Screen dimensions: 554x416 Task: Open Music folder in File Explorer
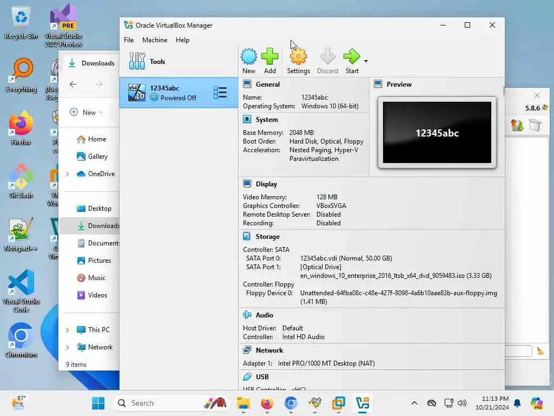[91, 278]
